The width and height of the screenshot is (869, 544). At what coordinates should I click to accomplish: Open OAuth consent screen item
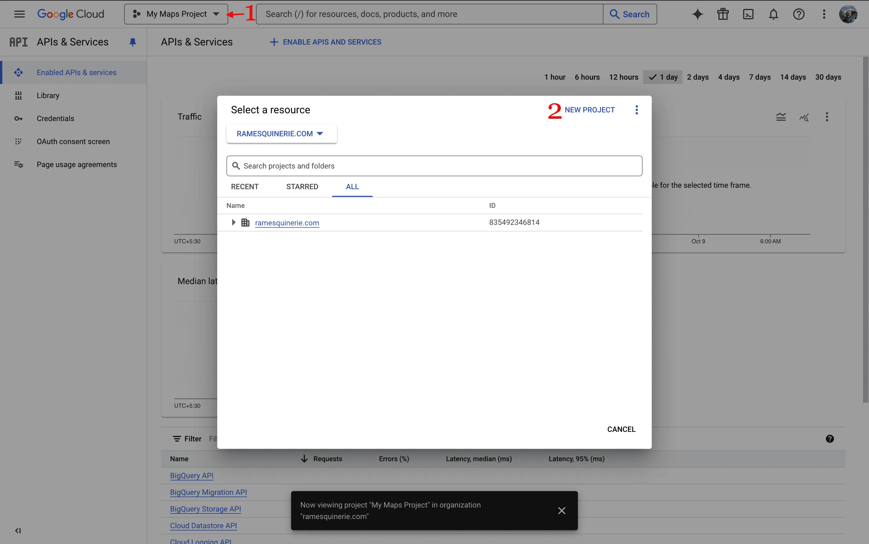click(73, 141)
